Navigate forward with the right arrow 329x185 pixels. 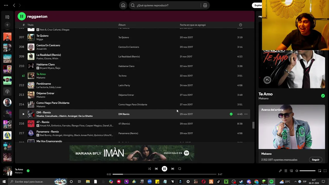[20, 5]
